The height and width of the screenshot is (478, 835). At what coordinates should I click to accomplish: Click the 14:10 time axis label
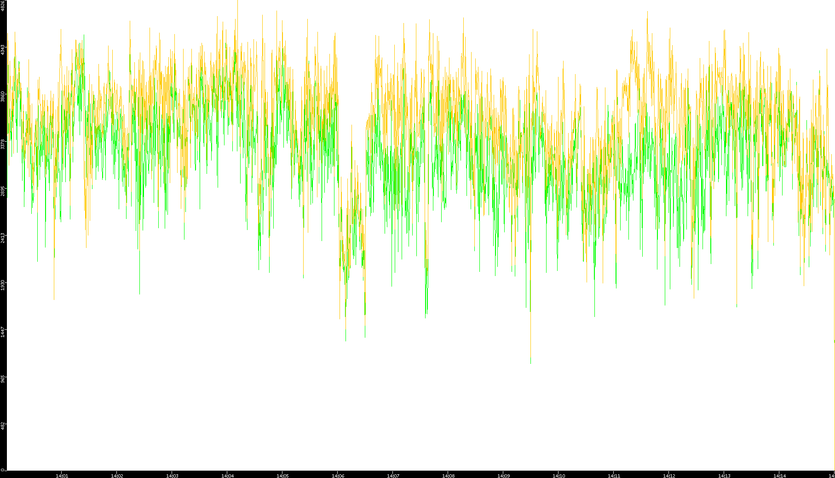coord(559,476)
